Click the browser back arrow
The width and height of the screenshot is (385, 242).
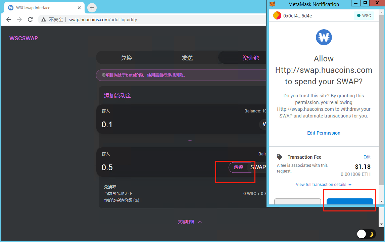pyautogui.click(x=9, y=19)
